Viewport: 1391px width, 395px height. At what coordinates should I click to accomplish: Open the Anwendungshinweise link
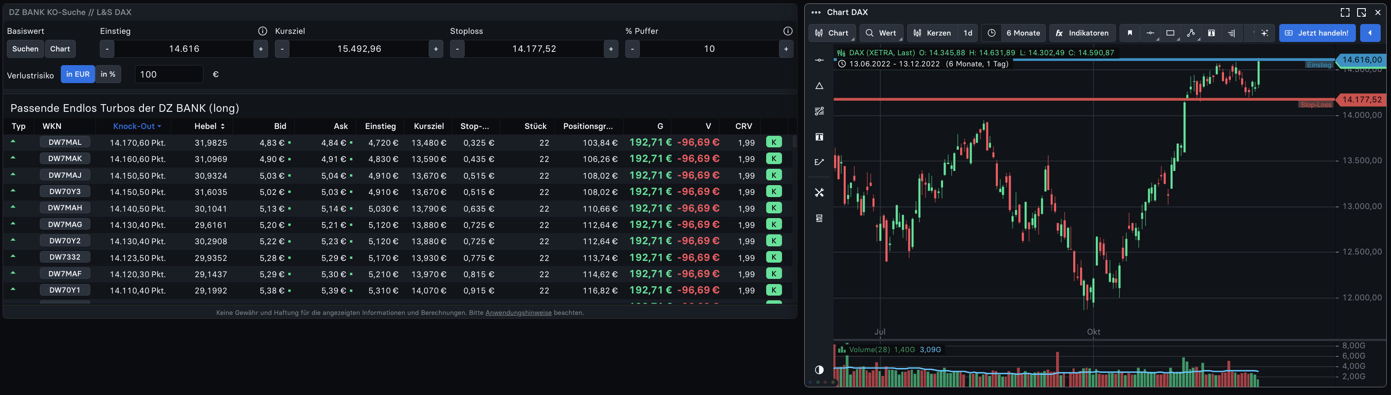point(518,312)
